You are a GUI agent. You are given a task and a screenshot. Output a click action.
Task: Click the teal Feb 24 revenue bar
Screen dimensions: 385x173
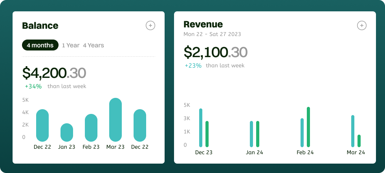click(x=302, y=133)
